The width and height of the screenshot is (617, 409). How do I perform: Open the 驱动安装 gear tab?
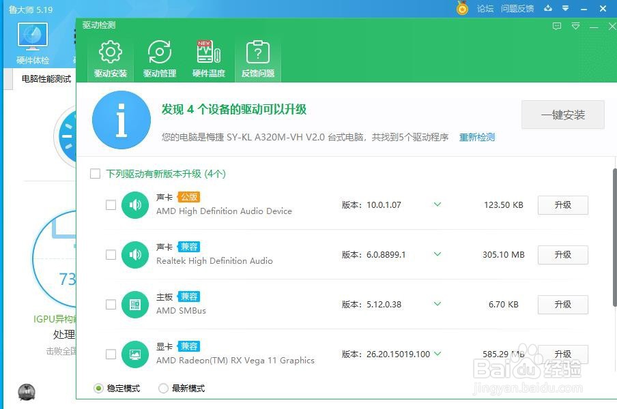point(110,59)
